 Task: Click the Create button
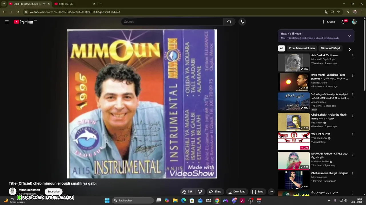pyautogui.click(x=328, y=22)
